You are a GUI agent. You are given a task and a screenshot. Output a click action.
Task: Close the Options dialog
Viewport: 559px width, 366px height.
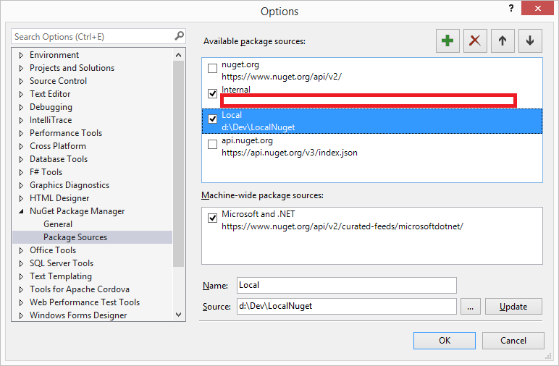coord(537,8)
